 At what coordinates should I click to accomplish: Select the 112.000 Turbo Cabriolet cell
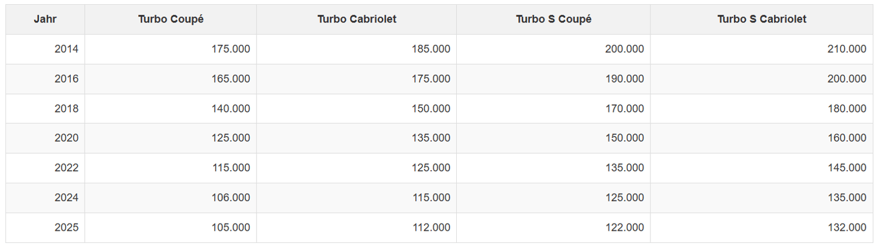(x=356, y=228)
